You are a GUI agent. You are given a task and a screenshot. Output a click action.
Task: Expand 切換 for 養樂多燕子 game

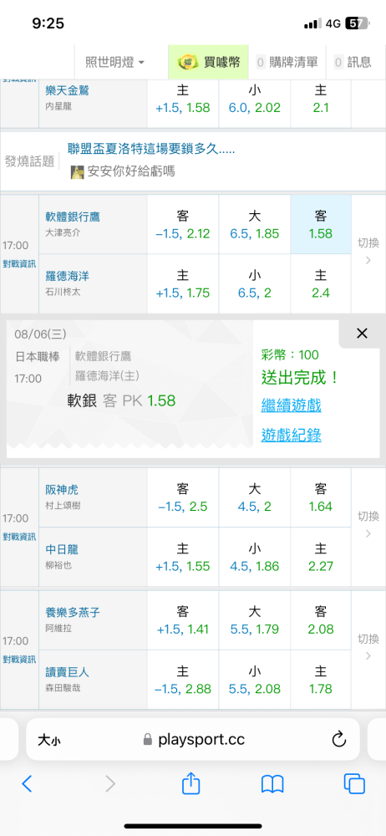(368, 648)
